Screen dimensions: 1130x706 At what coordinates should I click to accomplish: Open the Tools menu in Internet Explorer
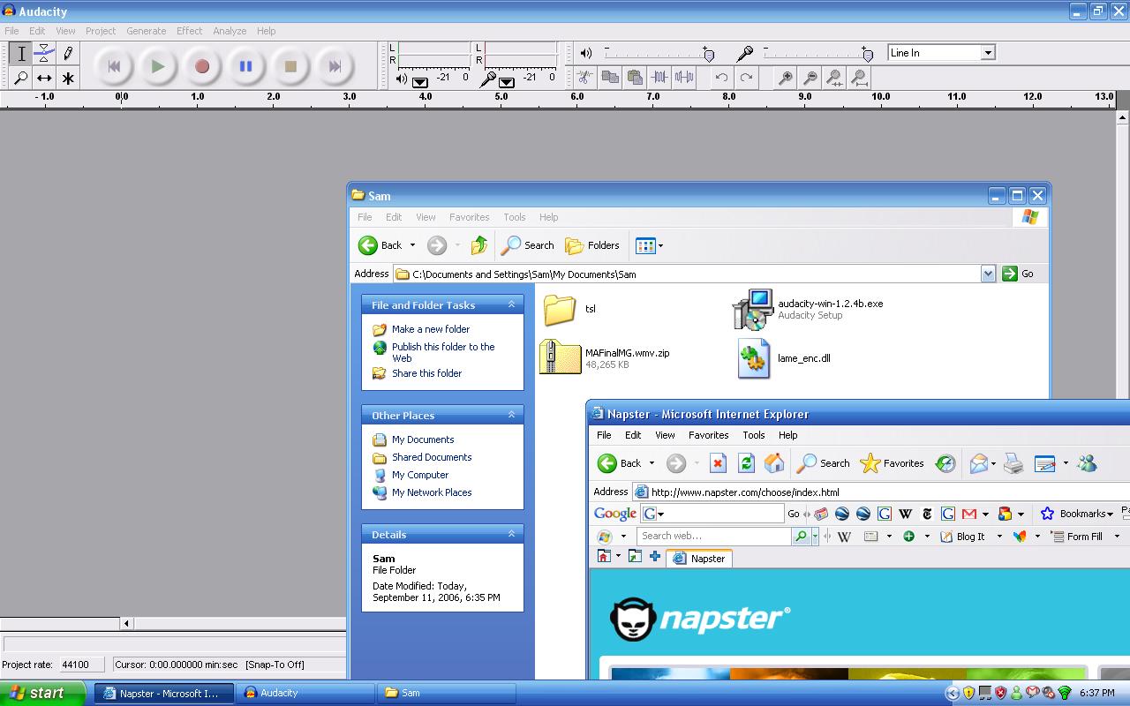(x=753, y=435)
